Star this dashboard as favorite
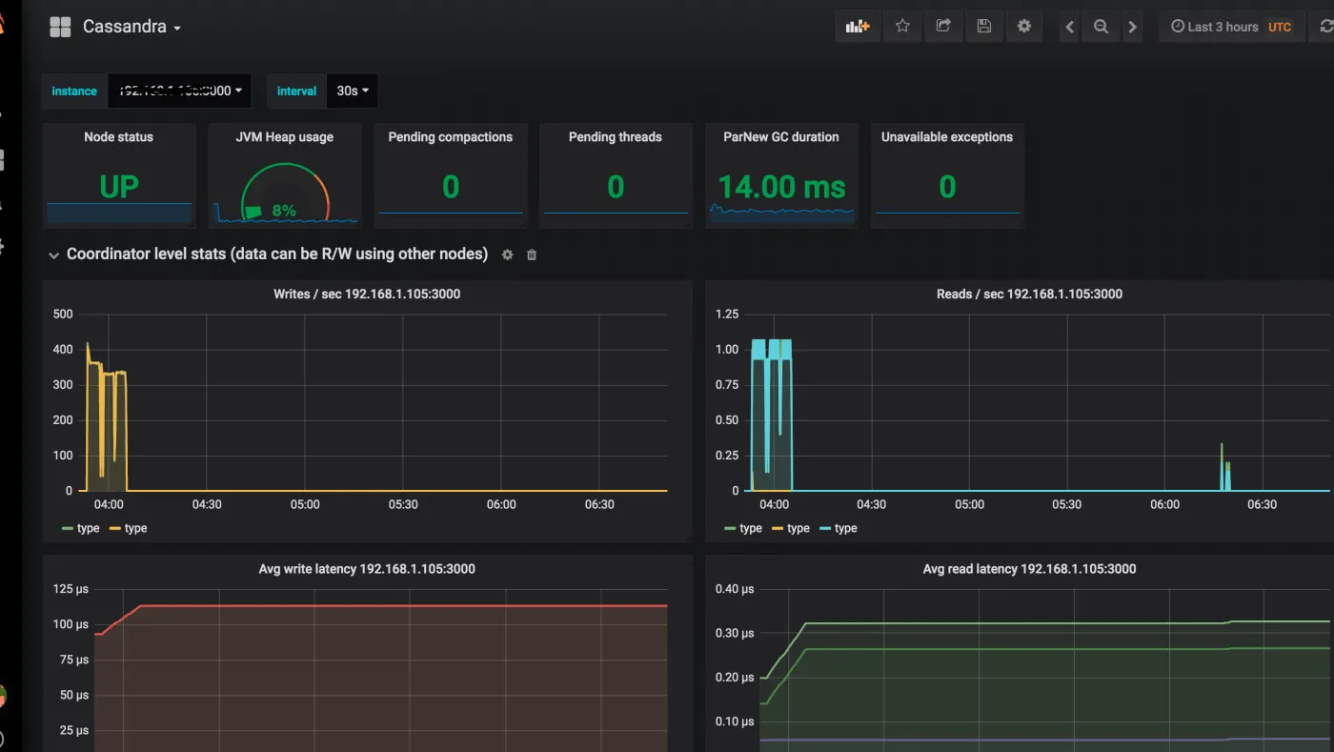 click(x=902, y=27)
